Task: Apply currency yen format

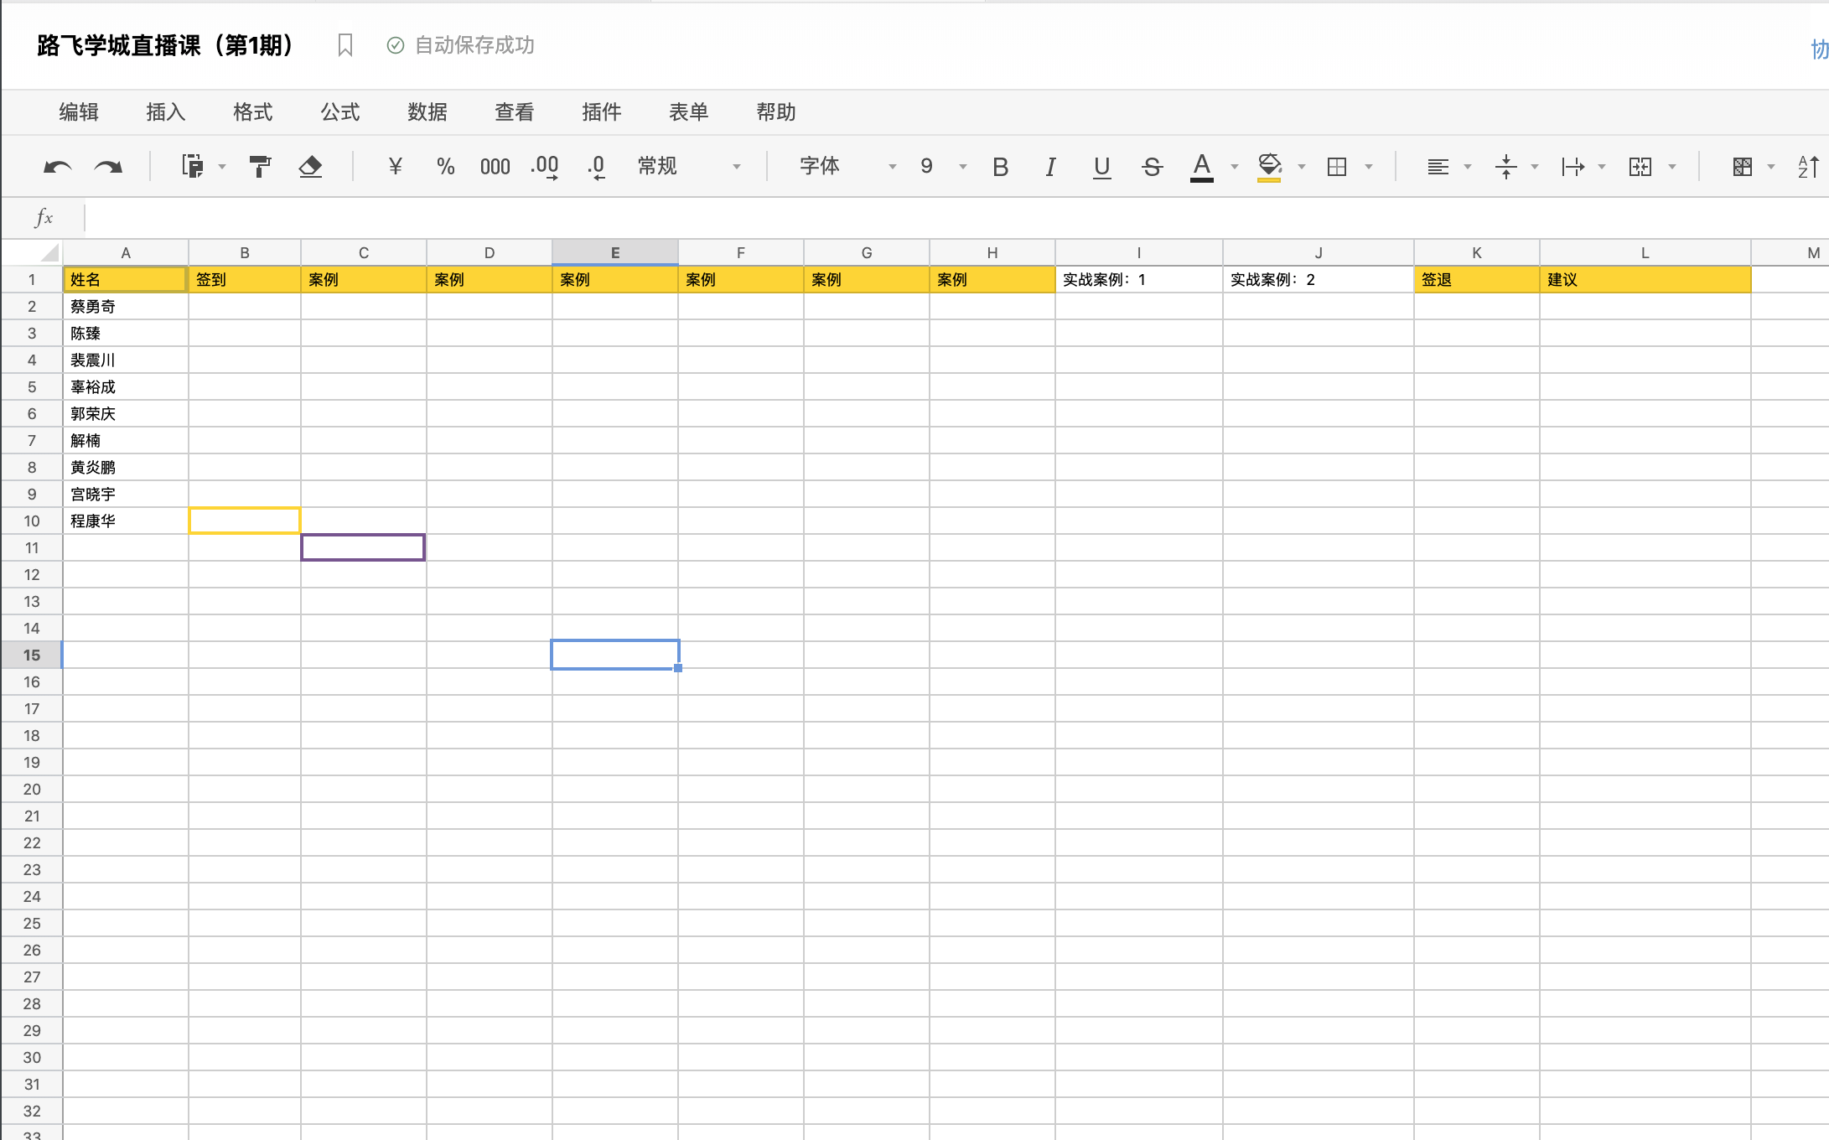Action: [396, 166]
